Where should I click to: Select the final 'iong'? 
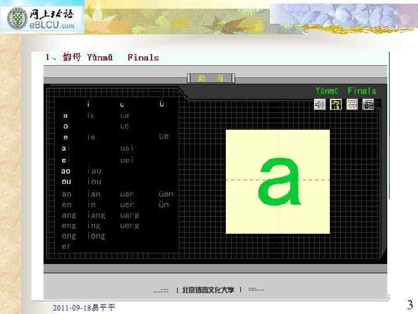(x=96, y=236)
